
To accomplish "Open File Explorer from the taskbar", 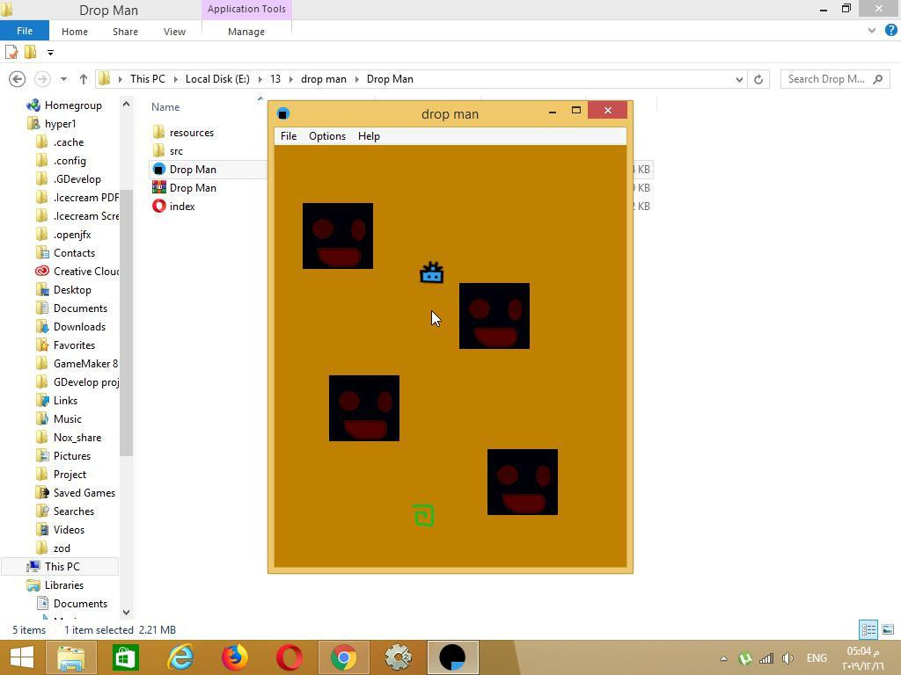I will pos(71,657).
